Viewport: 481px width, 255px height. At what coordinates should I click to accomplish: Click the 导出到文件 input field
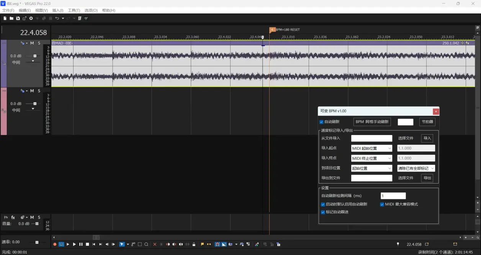click(372, 178)
